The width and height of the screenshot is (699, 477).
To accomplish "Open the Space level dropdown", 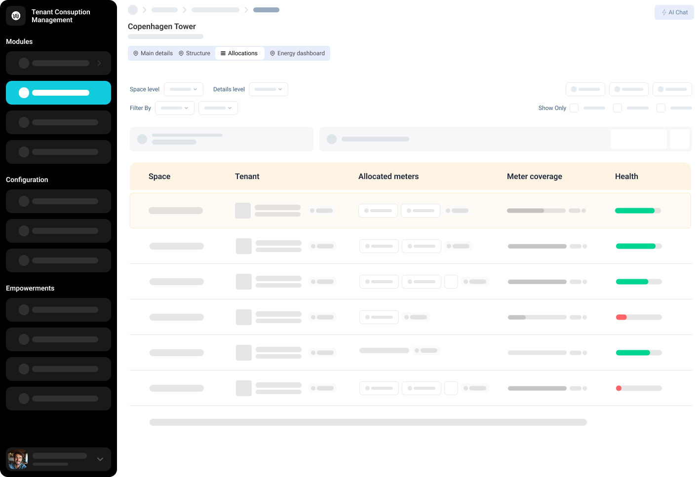I will [184, 89].
